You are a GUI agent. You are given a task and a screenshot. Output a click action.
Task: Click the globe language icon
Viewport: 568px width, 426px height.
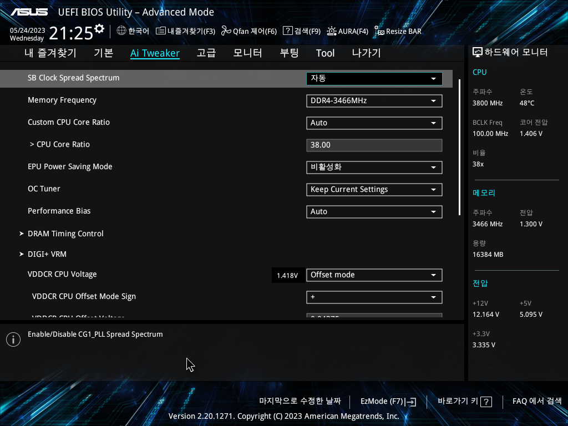[x=121, y=31]
